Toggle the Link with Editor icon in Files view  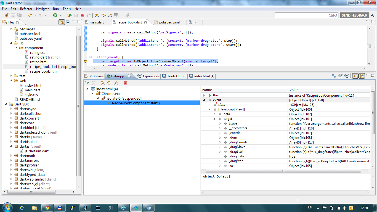[x=62, y=22]
